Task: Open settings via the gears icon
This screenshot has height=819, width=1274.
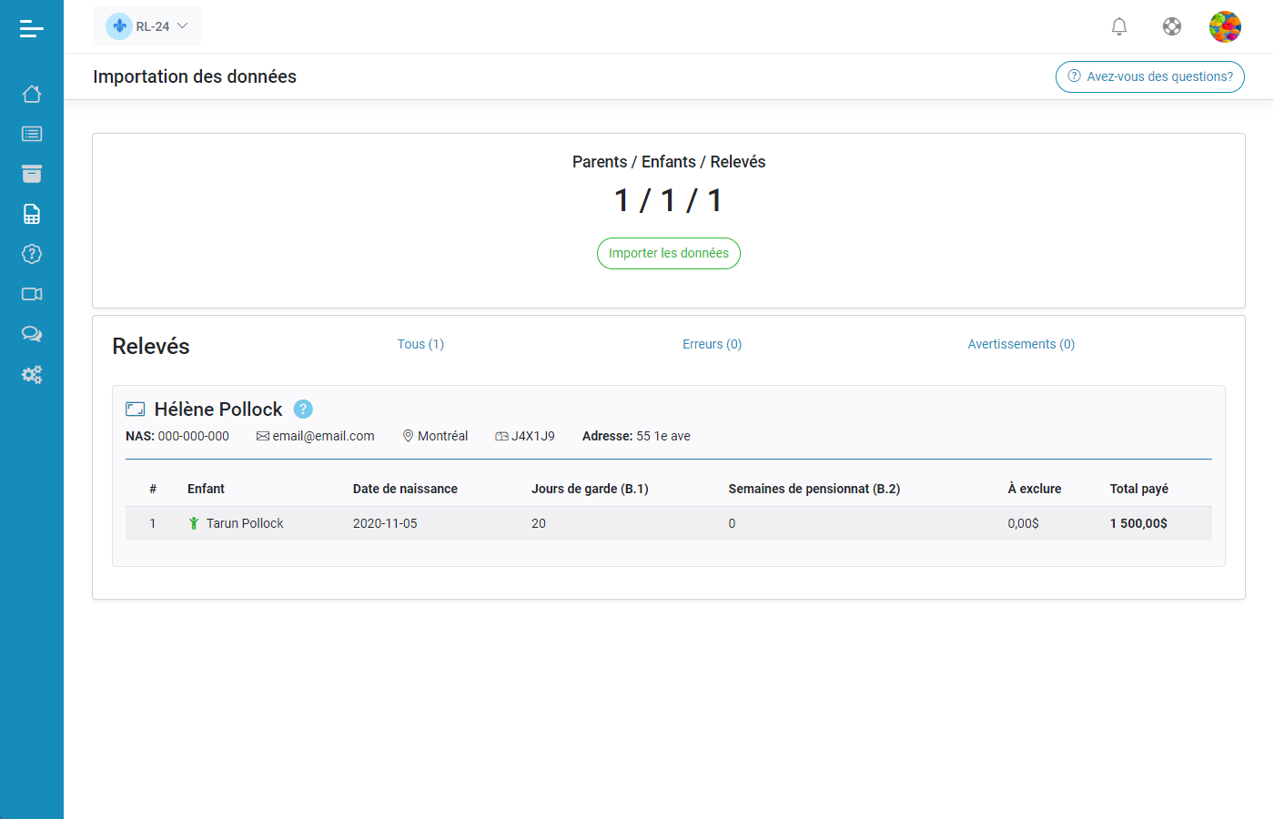Action: coord(32,374)
